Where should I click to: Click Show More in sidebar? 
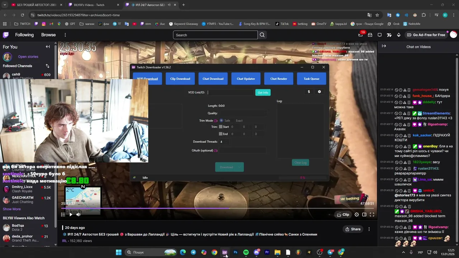12,209
